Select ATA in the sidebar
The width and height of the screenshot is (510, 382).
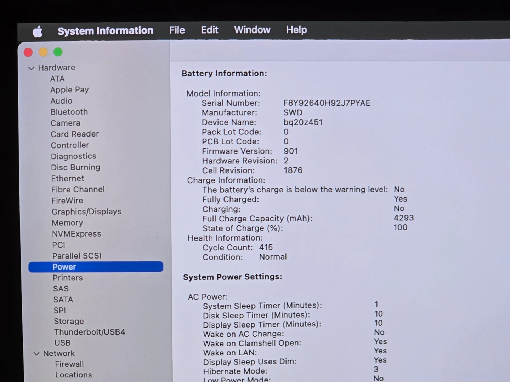coord(57,79)
